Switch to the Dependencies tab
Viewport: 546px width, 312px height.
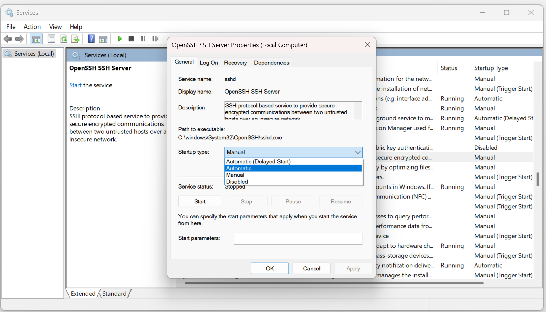(x=272, y=63)
